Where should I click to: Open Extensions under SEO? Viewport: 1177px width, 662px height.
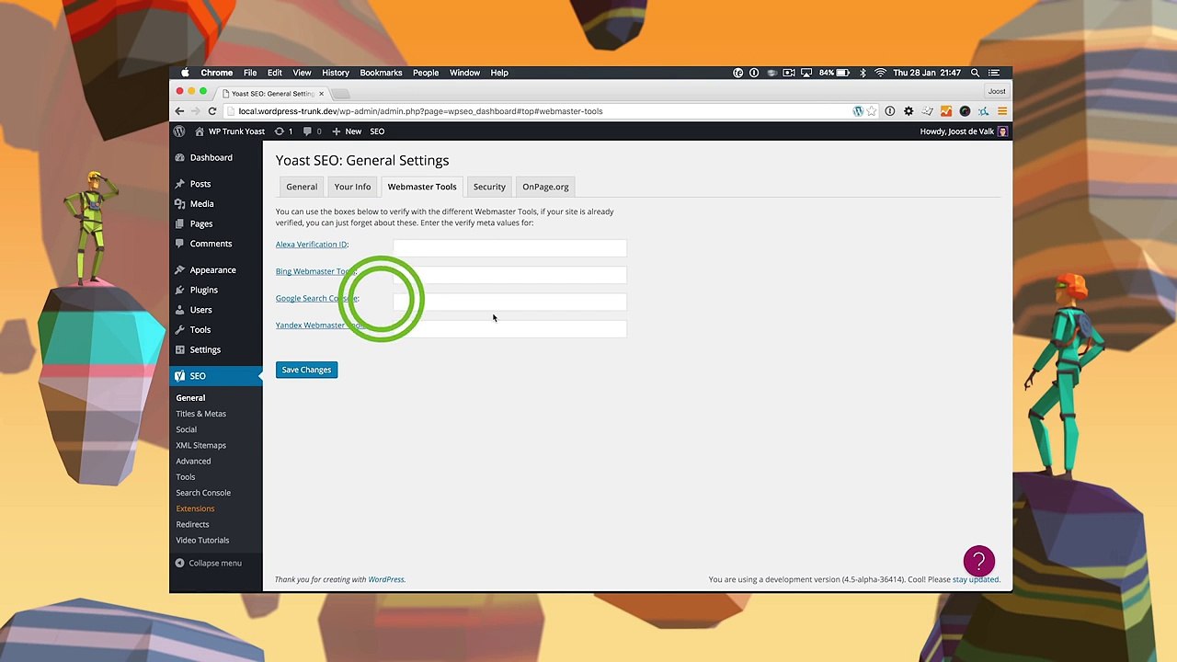tap(195, 508)
